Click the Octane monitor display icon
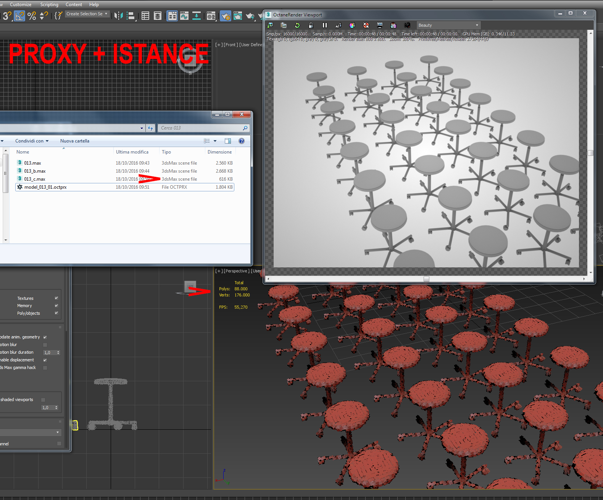This screenshot has width=603, height=500. 380,25
